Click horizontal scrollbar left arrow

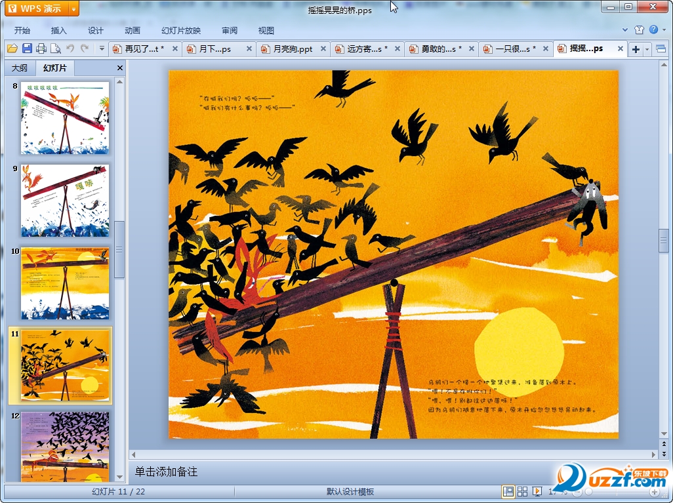133,454
